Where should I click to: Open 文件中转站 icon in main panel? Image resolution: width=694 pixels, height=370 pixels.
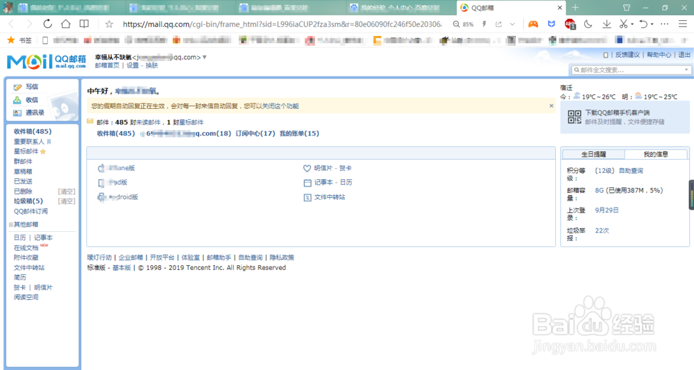click(324, 197)
